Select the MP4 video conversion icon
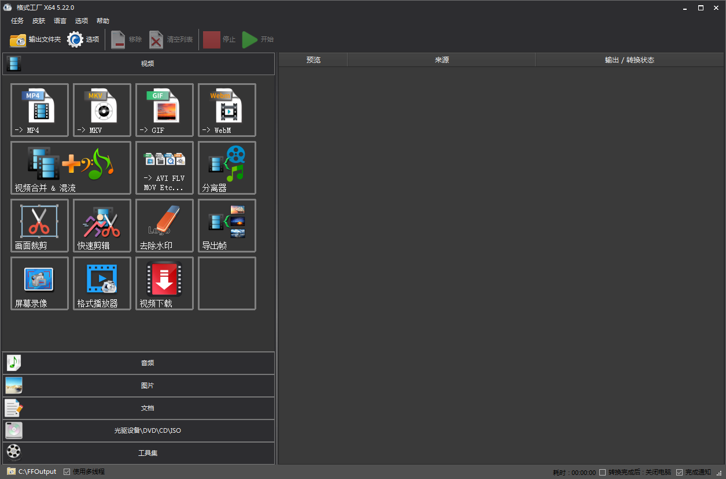 click(x=39, y=110)
